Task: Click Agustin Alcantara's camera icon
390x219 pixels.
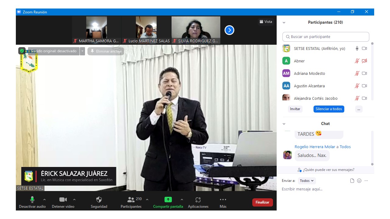Action: pyautogui.click(x=364, y=86)
